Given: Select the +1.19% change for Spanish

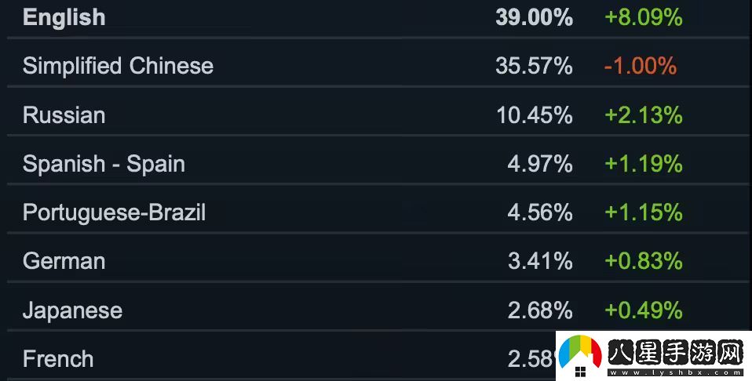Looking at the screenshot, I should 643,164.
